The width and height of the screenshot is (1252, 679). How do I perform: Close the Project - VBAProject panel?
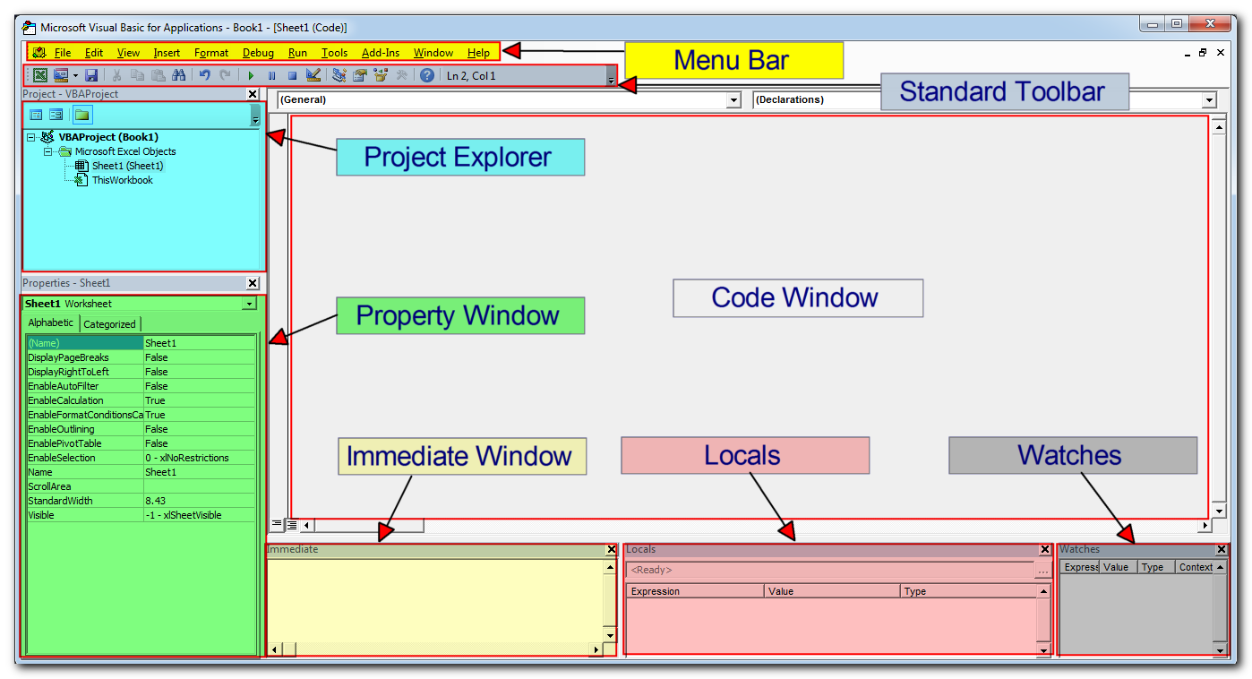pos(253,94)
